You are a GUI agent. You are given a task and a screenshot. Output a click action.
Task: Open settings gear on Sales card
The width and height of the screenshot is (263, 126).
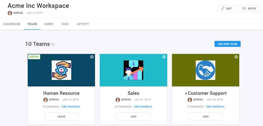coord(164,57)
